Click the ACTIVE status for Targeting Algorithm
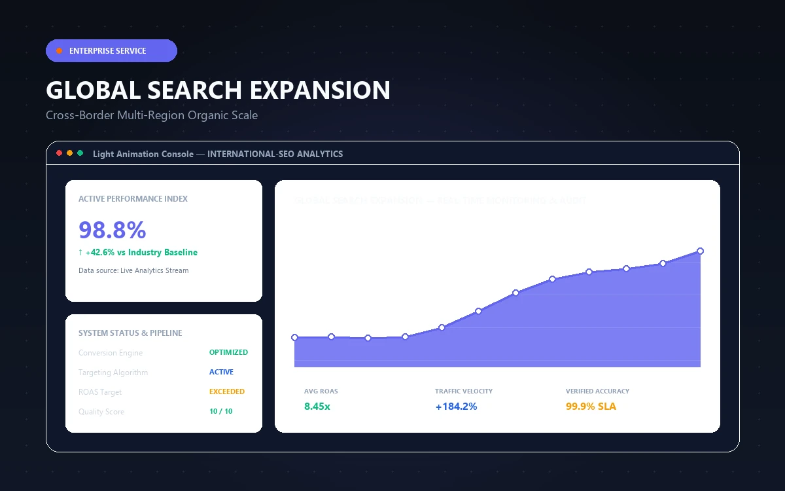785x491 pixels. pos(221,372)
